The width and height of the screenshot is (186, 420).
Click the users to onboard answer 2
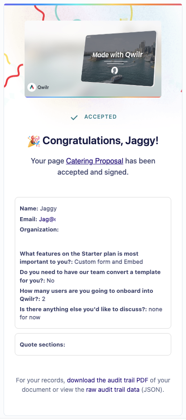point(44,299)
